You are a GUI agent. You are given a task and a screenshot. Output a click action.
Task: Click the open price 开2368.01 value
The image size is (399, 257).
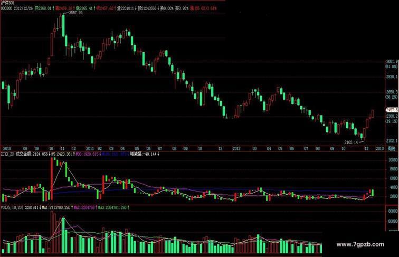[43, 8]
